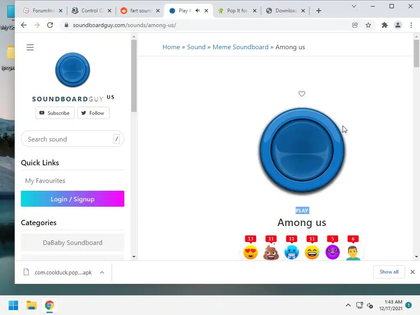Open Meme Soundboard breadcrumb link

240,47
